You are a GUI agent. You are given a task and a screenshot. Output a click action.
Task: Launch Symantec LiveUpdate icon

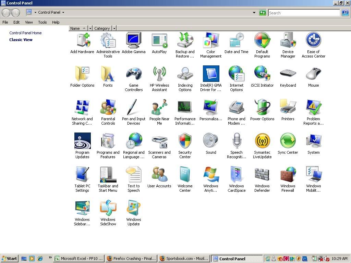(262, 141)
